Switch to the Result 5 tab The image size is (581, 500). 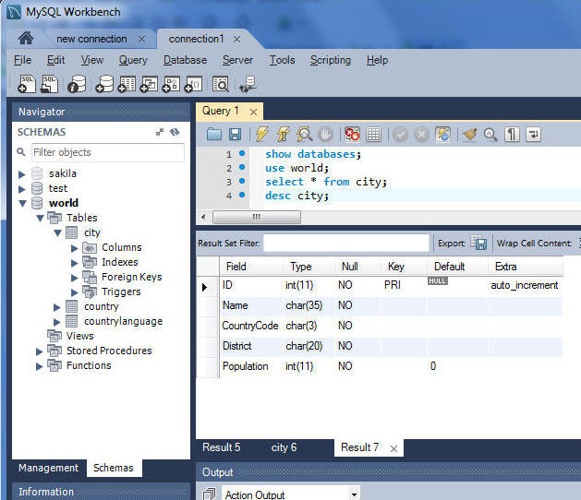tap(221, 447)
